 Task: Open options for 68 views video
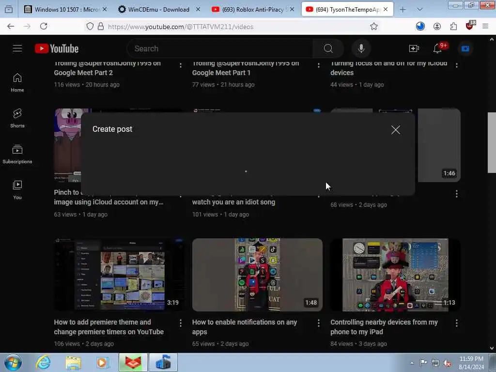[456, 194]
